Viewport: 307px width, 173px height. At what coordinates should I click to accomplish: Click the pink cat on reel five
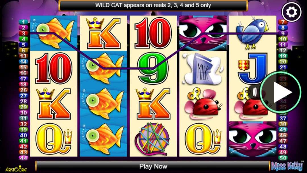pos(253,139)
